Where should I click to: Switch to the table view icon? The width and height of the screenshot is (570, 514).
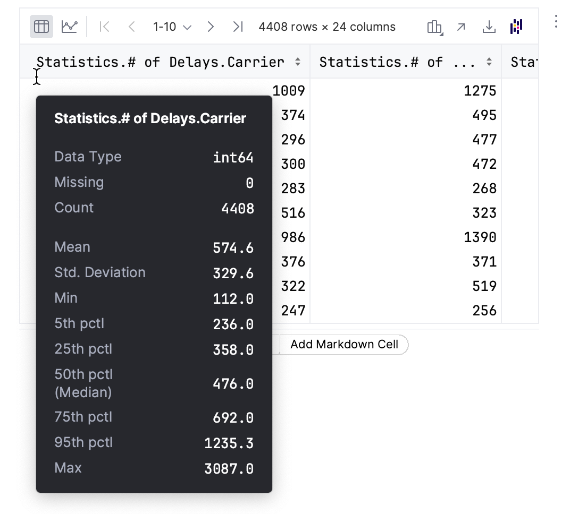[41, 27]
